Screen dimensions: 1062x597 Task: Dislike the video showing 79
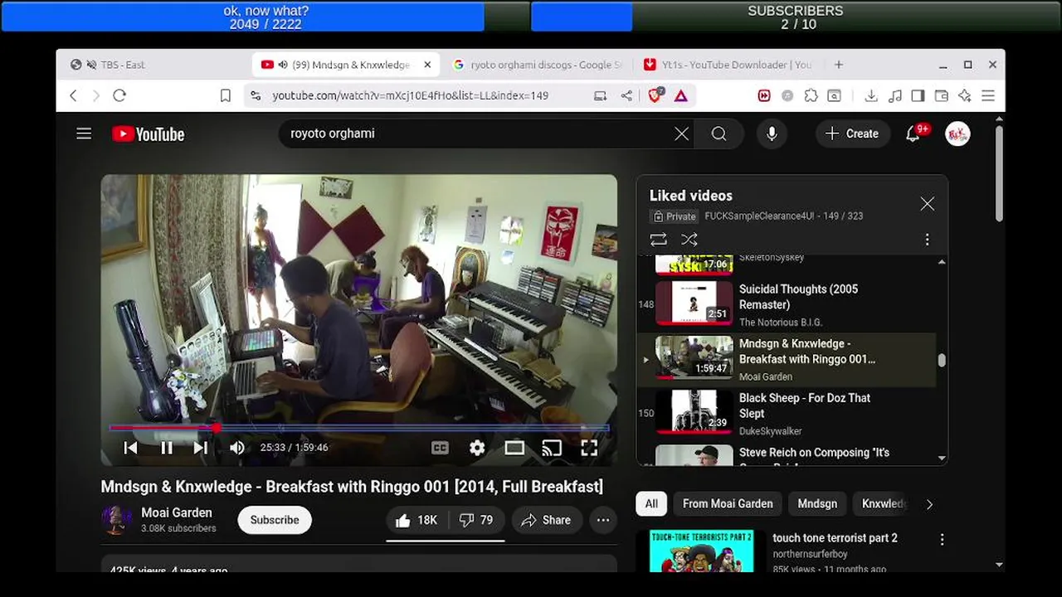[x=476, y=520]
